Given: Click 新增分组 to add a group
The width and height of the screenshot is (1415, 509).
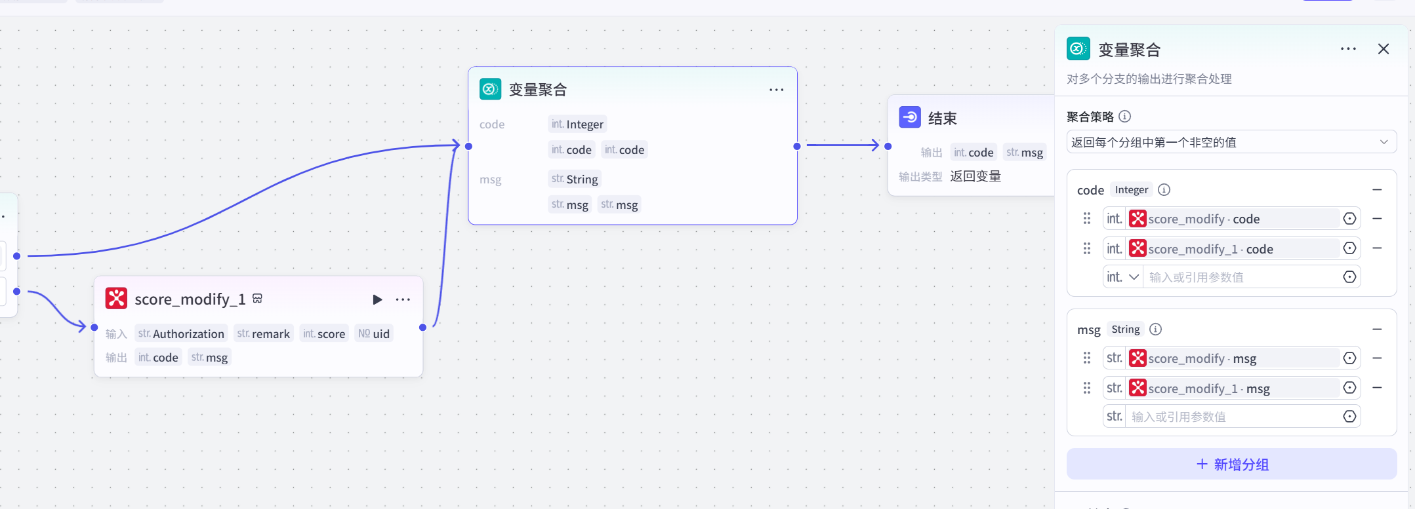Looking at the screenshot, I should coord(1231,464).
